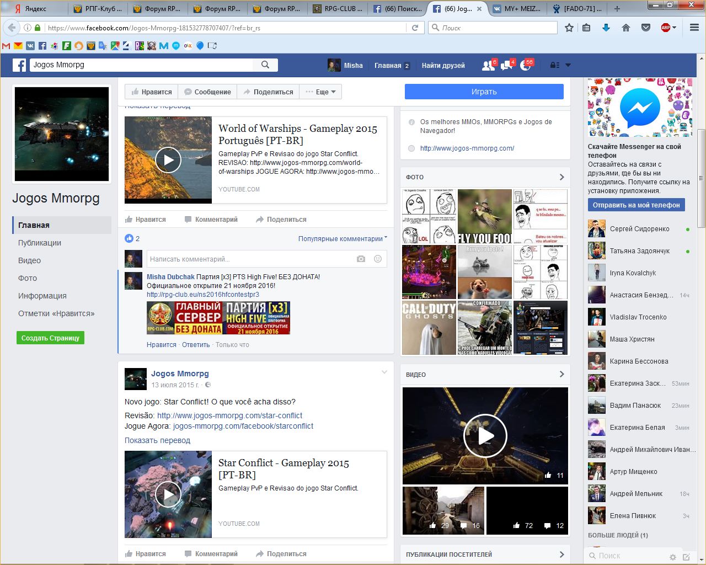
Task: Click the Создать Страницу button
Action: 50,338
